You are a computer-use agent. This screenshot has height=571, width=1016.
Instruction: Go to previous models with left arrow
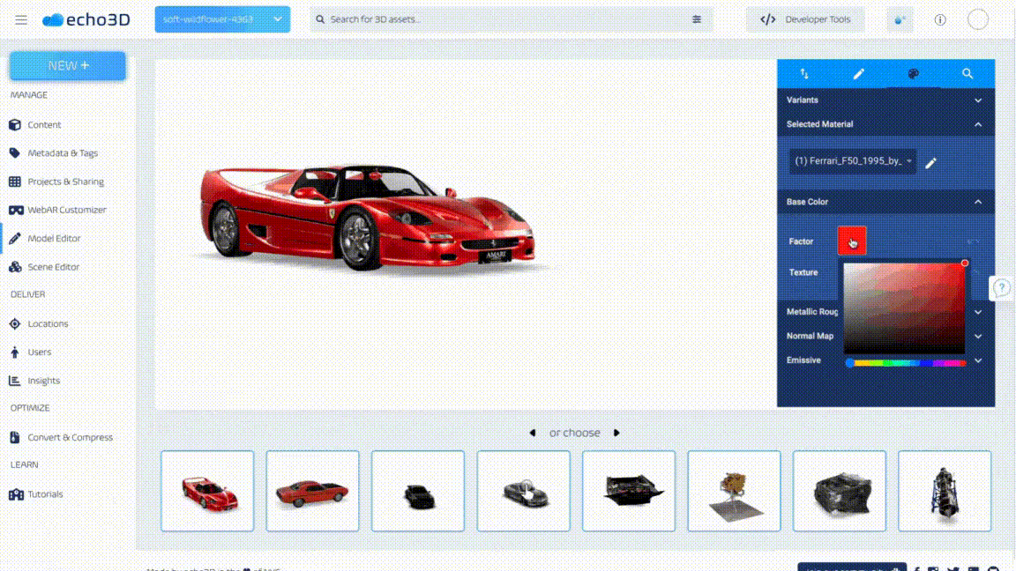click(x=533, y=434)
